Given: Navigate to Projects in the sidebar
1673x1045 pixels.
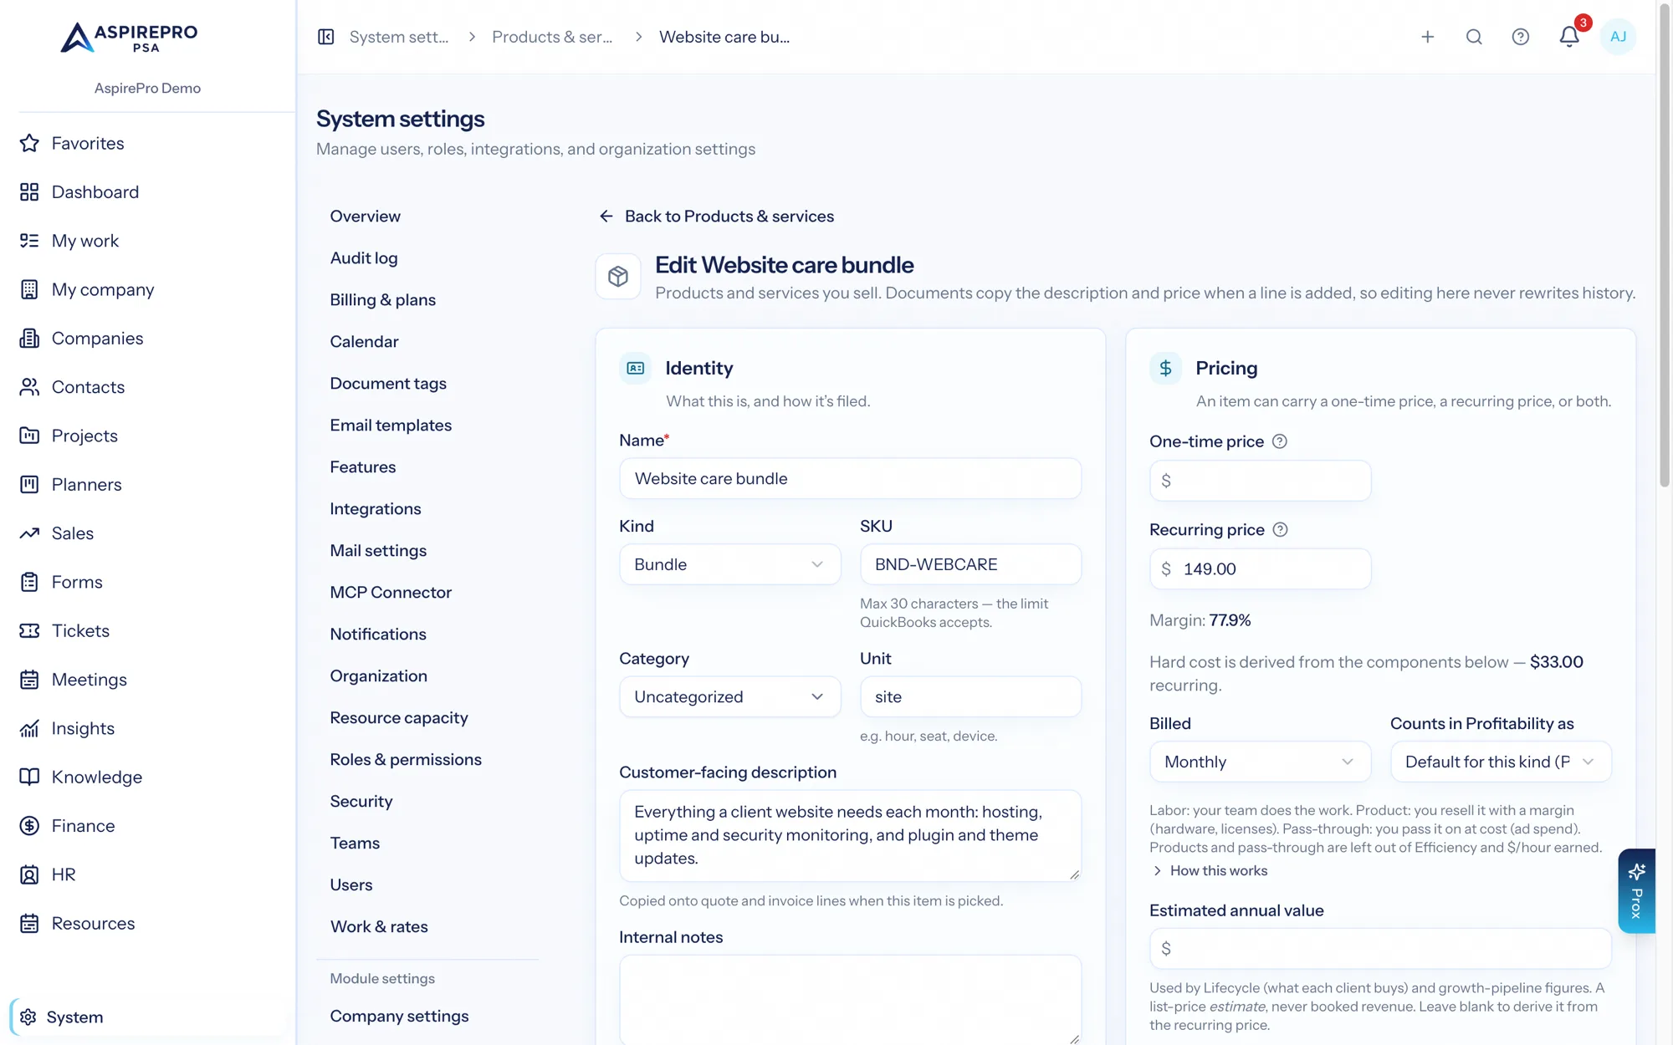Looking at the screenshot, I should click(84, 436).
